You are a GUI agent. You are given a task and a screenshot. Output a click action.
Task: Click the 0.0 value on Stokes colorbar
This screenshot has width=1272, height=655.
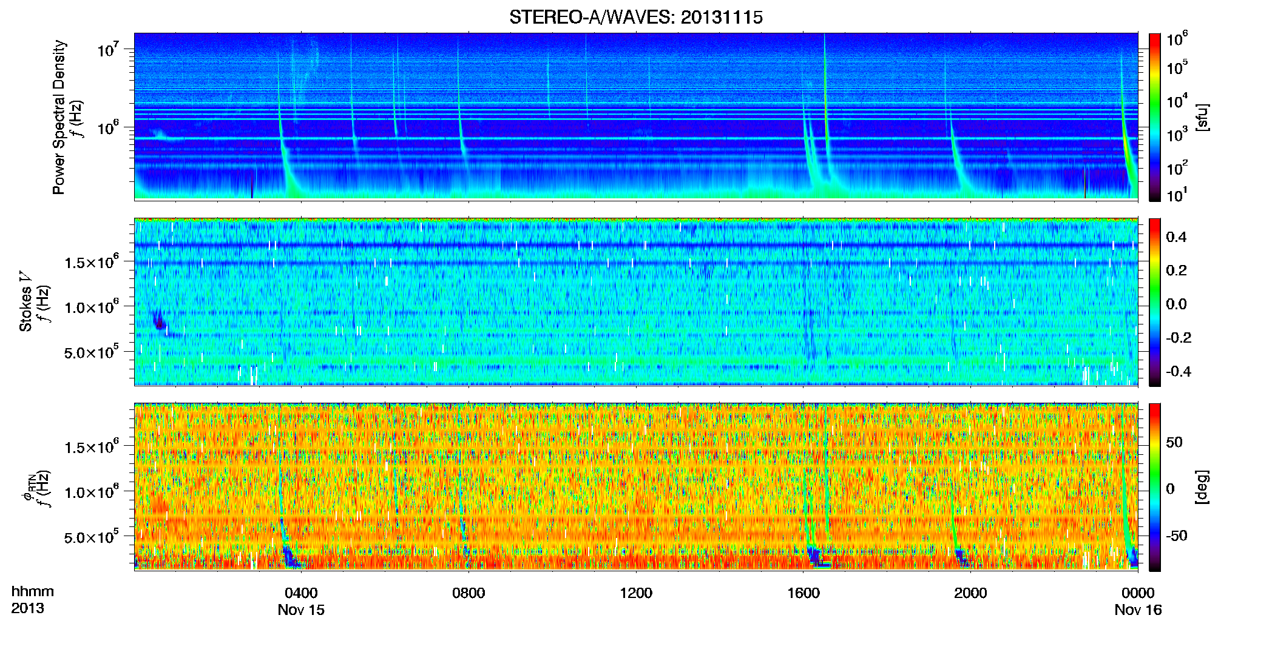coord(1176,304)
